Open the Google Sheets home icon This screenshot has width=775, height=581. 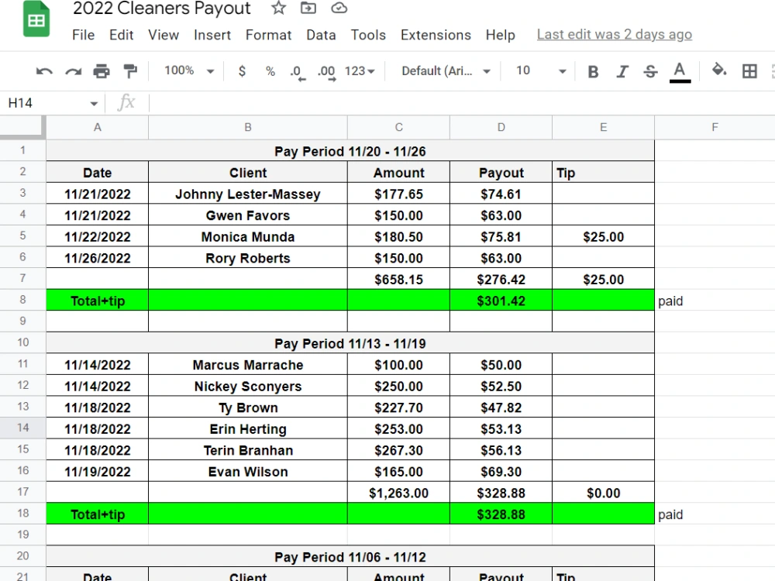(x=36, y=19)
